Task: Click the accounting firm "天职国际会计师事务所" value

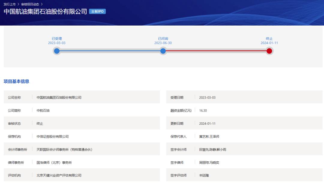Action: 64,149
